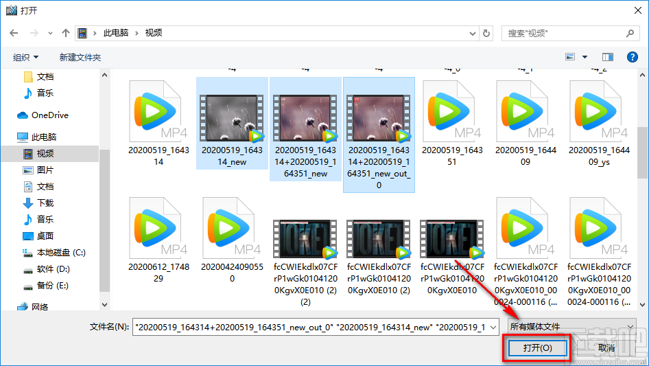Select the MP4 file 20200519_164351
This screenshot has height=366, width=649.
coord(452,124)
